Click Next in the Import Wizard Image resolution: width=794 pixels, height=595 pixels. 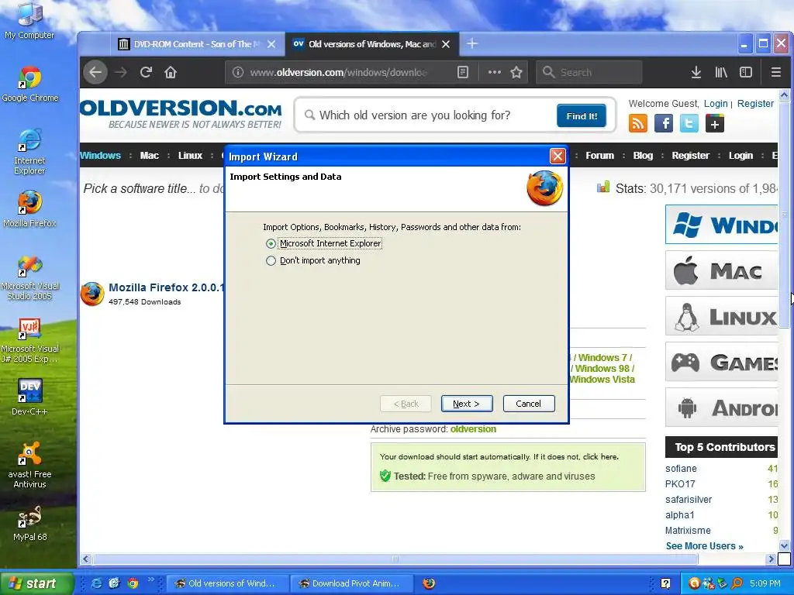click(x=466, y=404)
